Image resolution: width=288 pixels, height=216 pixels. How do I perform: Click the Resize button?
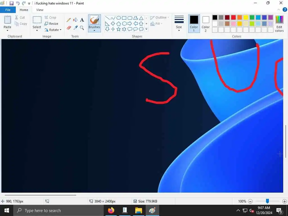click(x=51, y=24)
